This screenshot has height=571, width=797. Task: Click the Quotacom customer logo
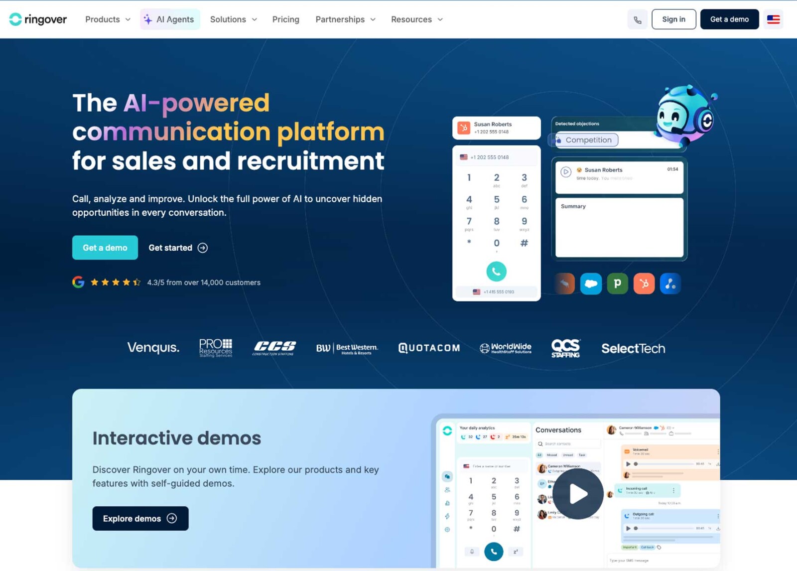(429, 348)
